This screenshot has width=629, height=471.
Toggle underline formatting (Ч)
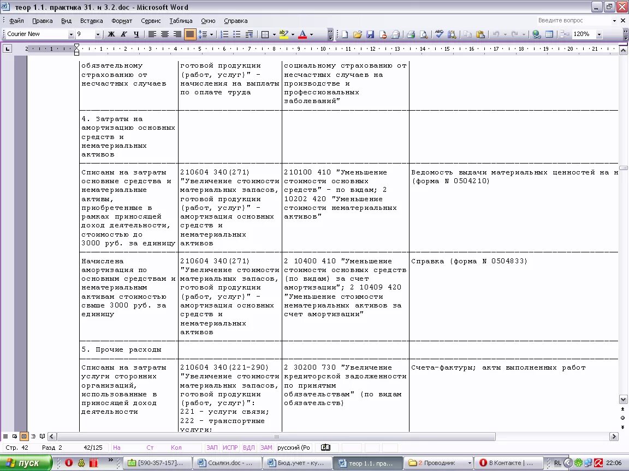tap(137, 34)
